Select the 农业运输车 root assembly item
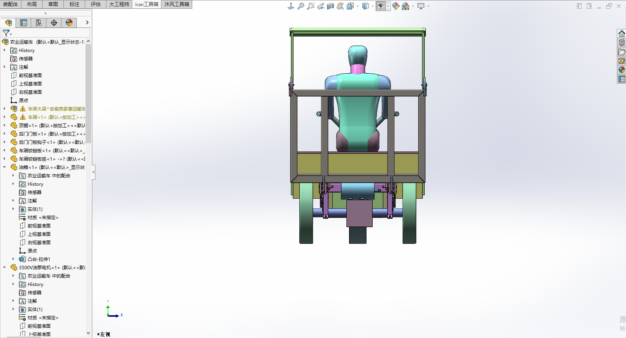 click(x=43, y=42)
